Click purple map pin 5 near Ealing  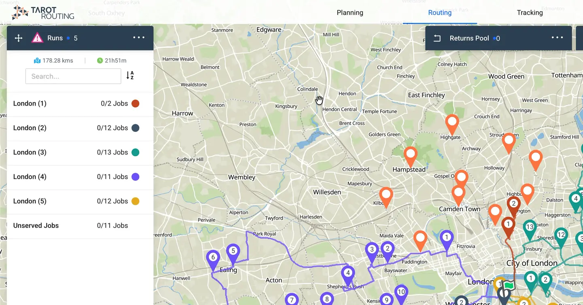coord(233,254)
